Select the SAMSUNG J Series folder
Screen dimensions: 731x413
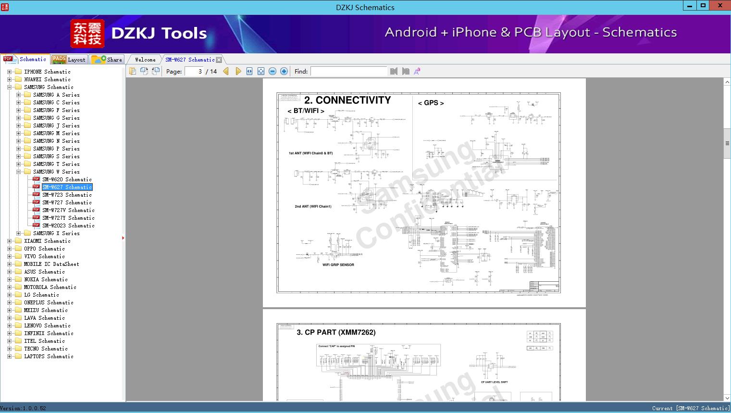coord(56,125)
